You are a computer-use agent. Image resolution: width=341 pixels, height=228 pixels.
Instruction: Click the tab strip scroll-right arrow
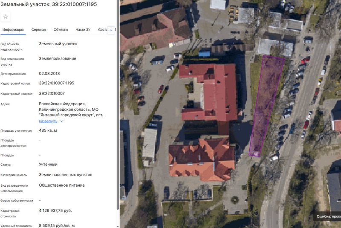click(x=111, y=30)
